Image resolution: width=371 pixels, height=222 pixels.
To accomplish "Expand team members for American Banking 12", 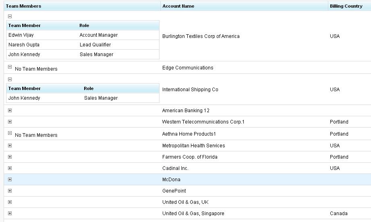I will click(x=10, y=110).
